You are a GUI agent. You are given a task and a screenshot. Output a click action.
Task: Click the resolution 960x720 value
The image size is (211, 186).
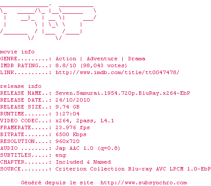click(67, 141)
